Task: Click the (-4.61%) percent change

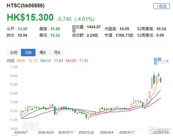Action: pos(85,19)
